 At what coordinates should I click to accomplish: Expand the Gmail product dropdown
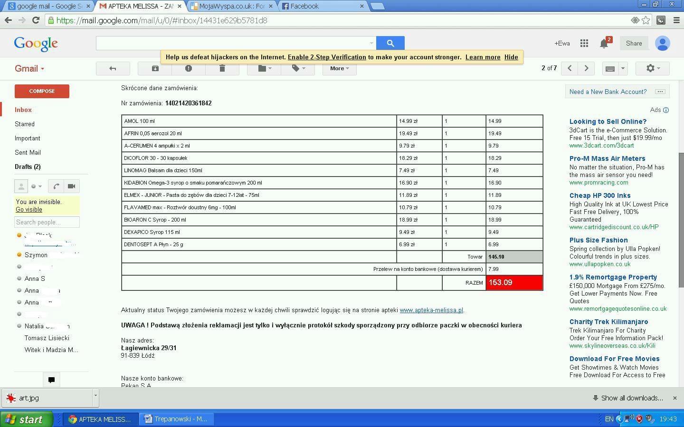coord(29,68)
